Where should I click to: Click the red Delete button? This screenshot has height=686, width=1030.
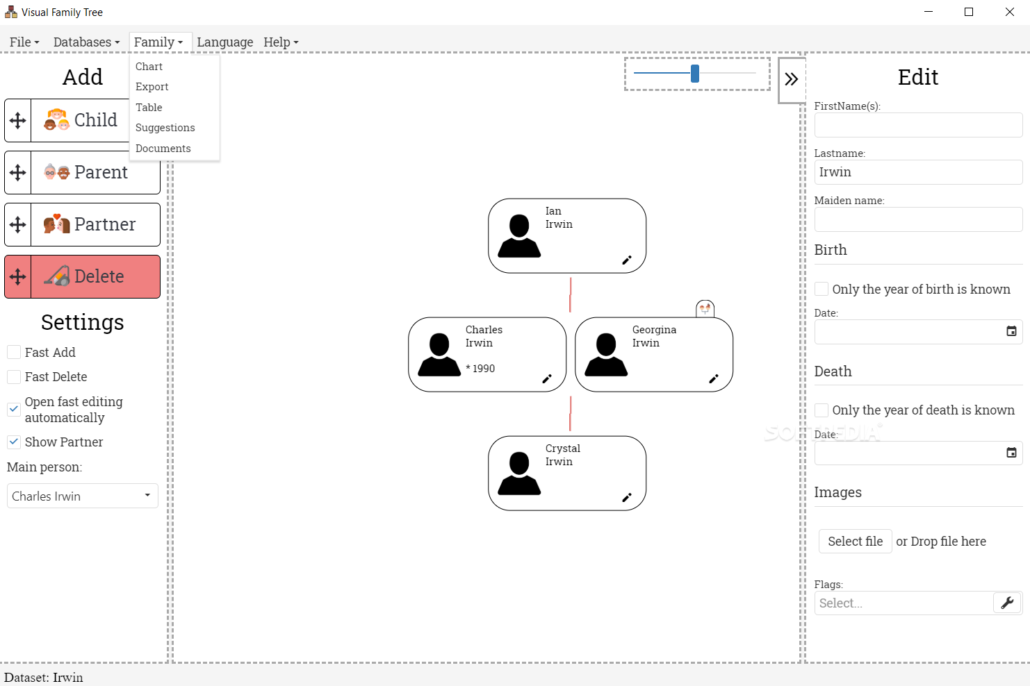[96, 276]
